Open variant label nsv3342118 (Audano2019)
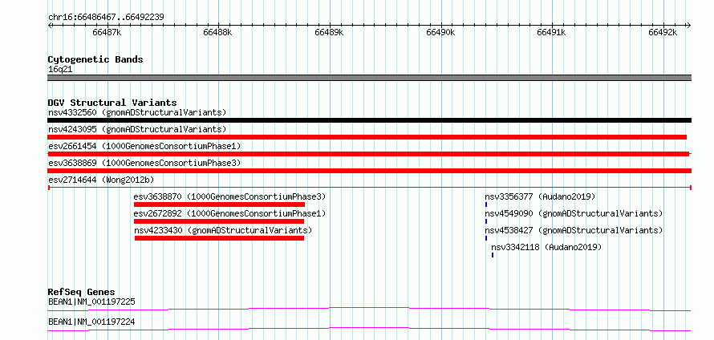This screenshot has height=340, width=714. [546, 247]
